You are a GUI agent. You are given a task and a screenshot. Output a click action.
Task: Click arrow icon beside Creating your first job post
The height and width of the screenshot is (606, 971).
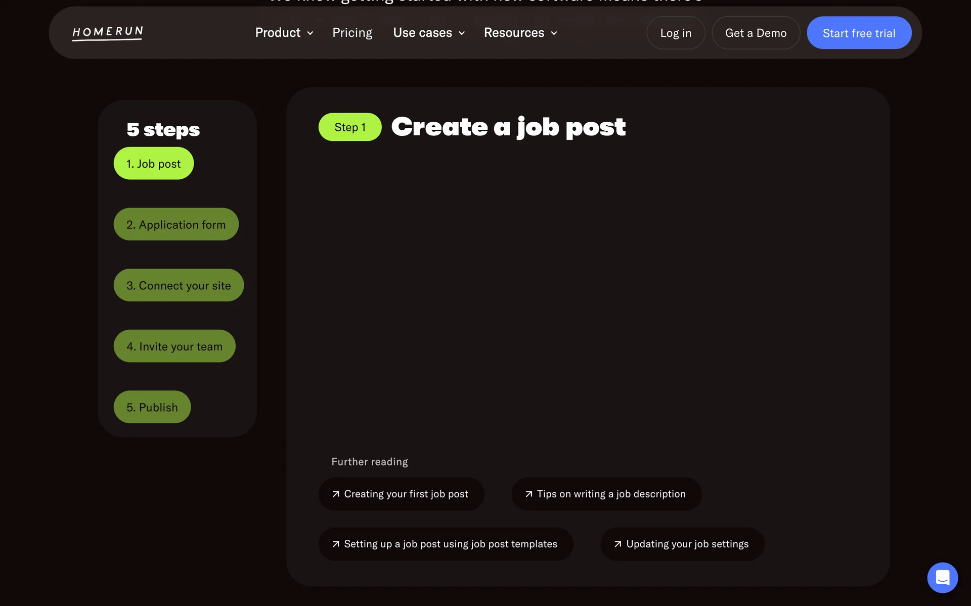[336, 494]
